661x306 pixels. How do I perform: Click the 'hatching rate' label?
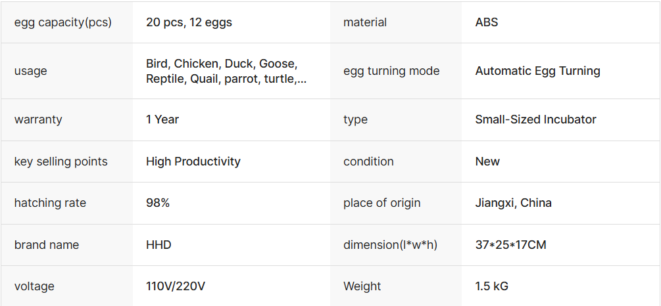coord(50,203)
